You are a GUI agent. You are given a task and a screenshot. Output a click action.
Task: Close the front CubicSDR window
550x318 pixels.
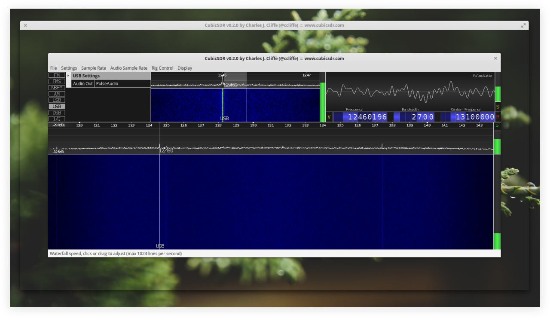click(495, 58)
